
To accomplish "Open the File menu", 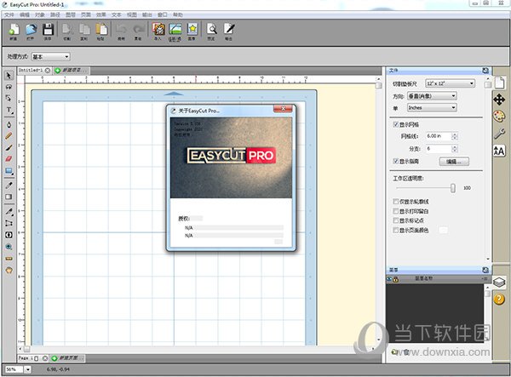I will pyautogui.click(x=9, y=15).
